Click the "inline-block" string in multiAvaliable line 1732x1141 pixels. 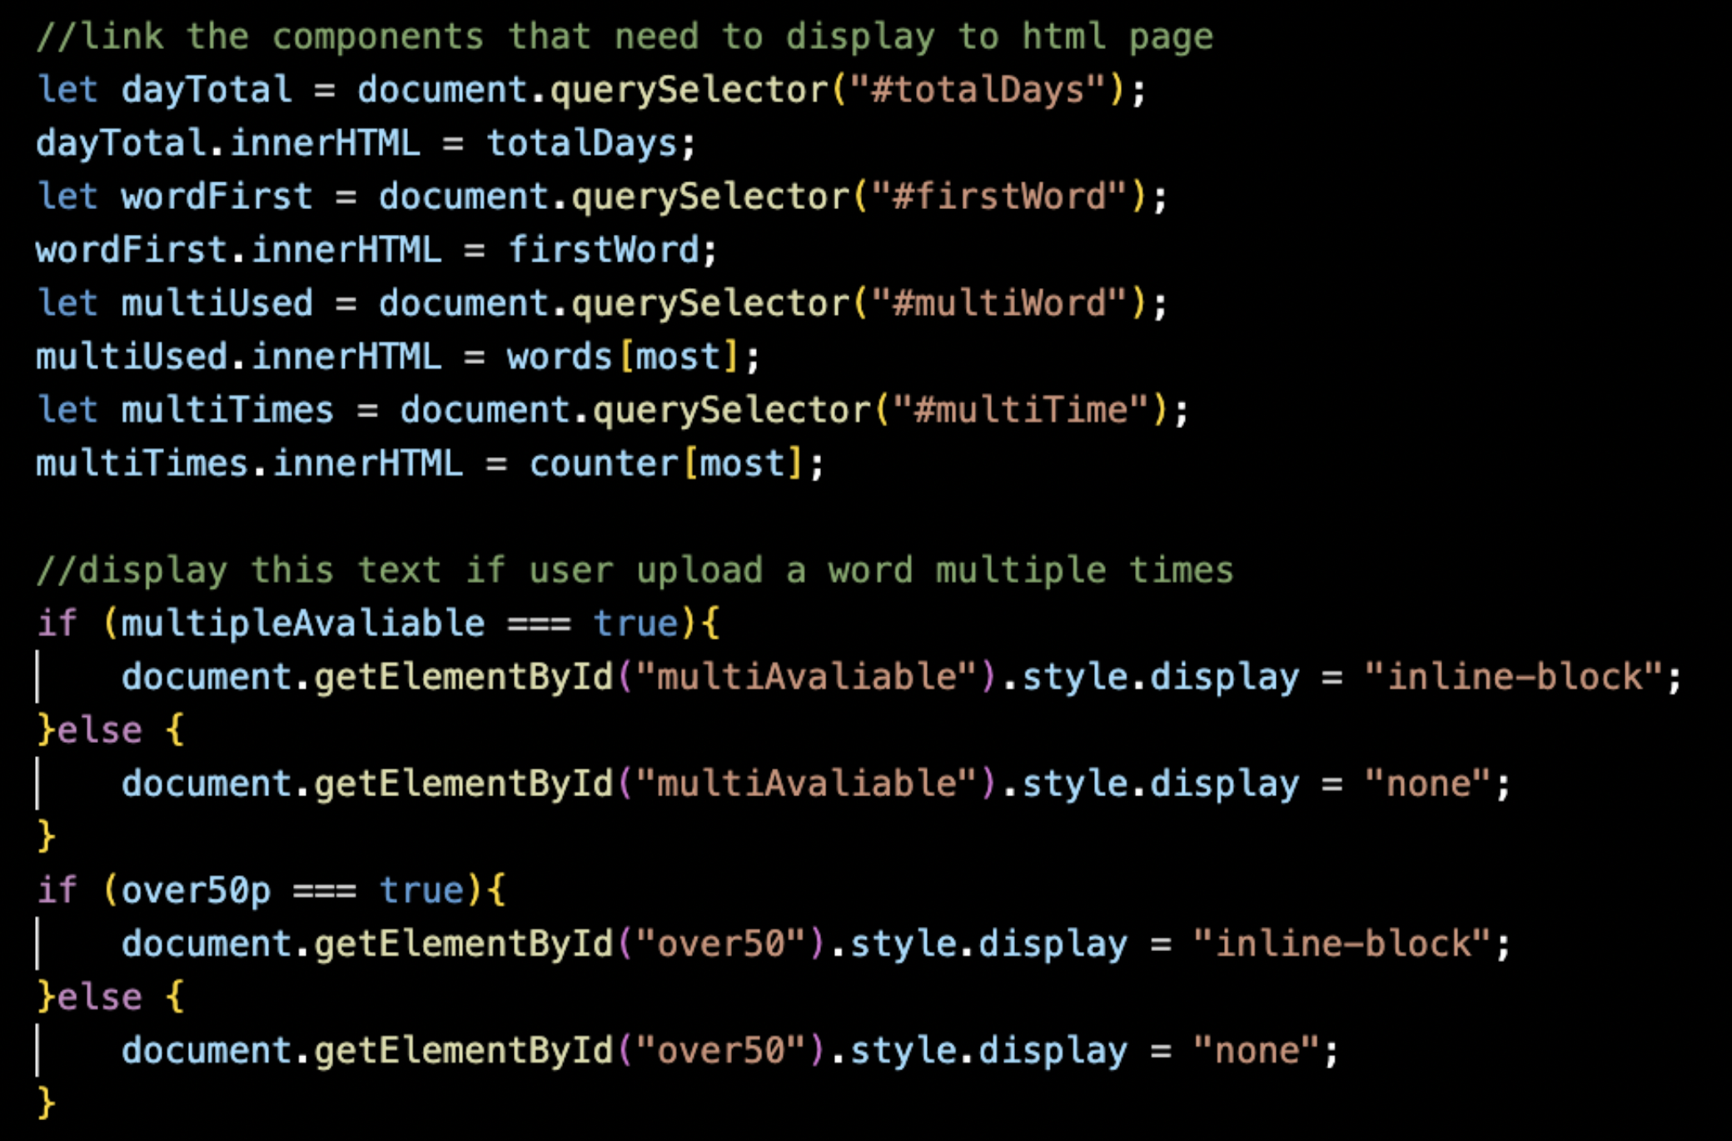(1514, 676)
